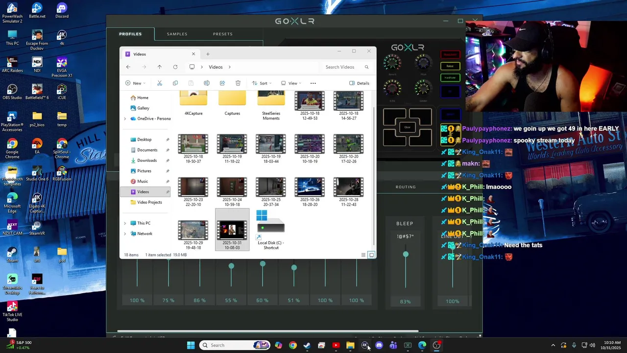Adjust the GoXLR fader showing 55 %
This screenshot has height=353, width=627.
[231, 266]
